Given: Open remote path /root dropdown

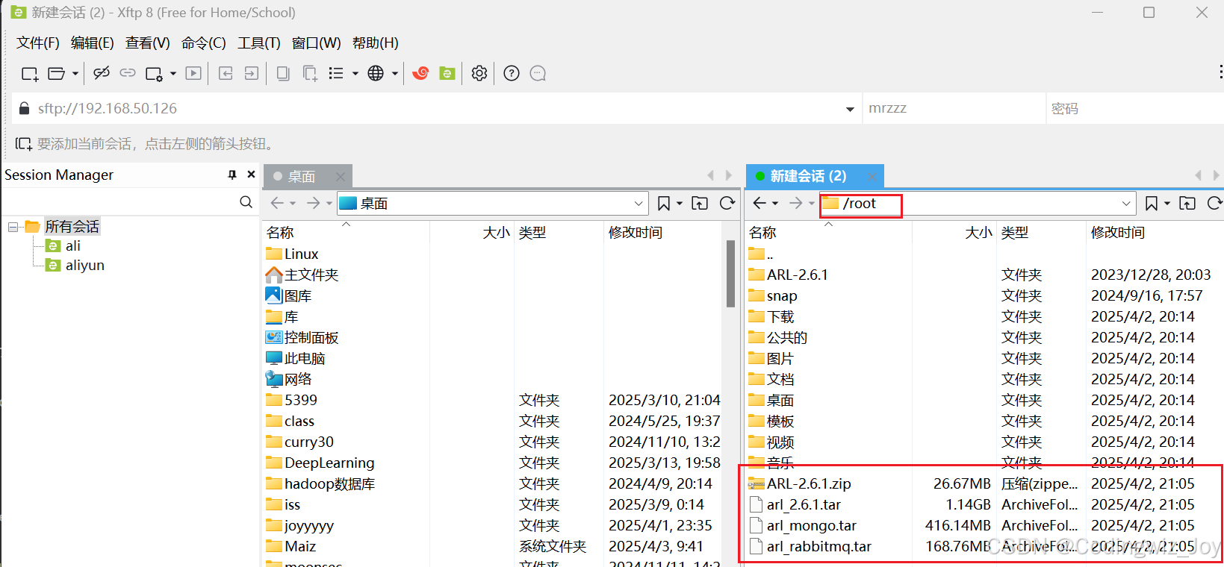Looking at the screenshot, I should click(x=1126, y=203).
